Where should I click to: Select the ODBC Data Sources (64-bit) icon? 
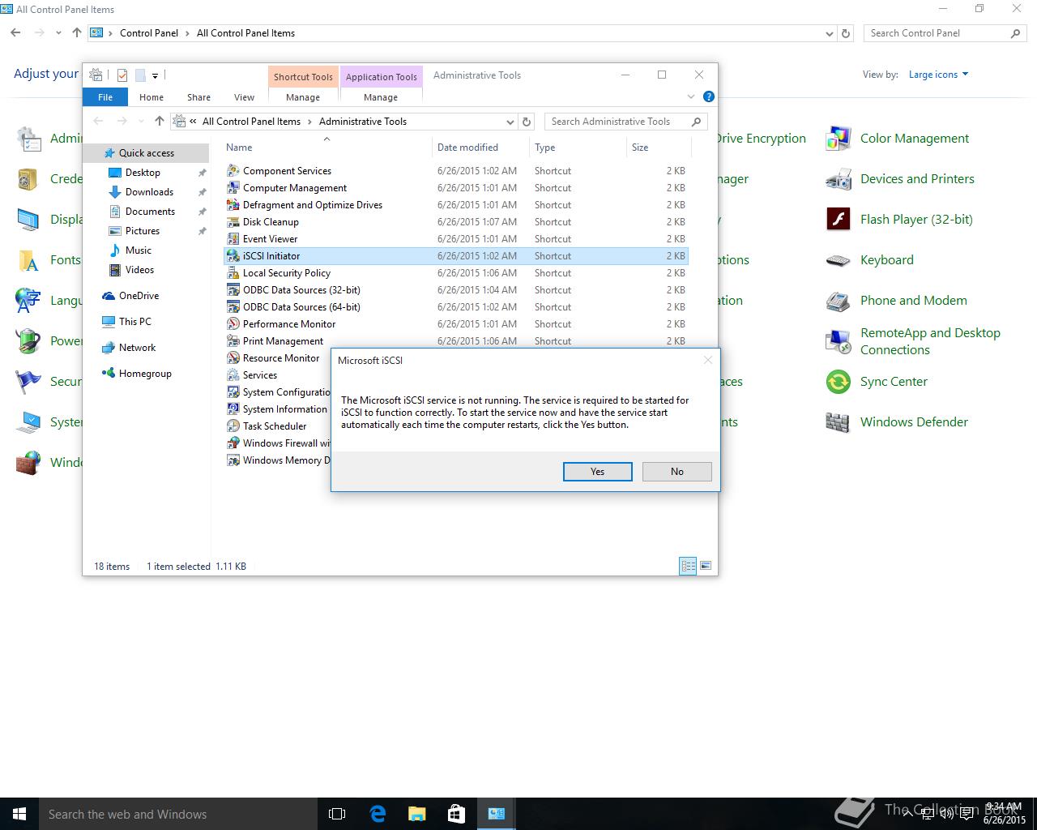point(233,307)
